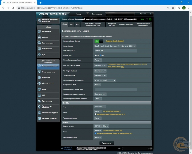Image resolution: width=192 pixels, height=154 pixels.
Task: Switch to the WPS tab
Action: tap(71, 24)
